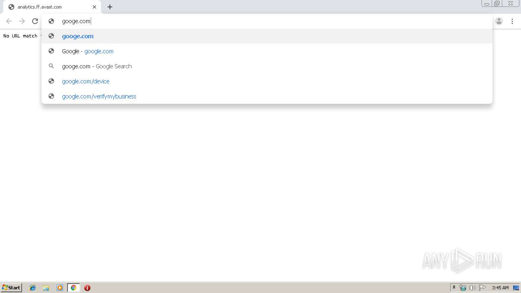Open network status tray icon
Image resolution: width=521 pixels, height=293 pixels.
463,288
